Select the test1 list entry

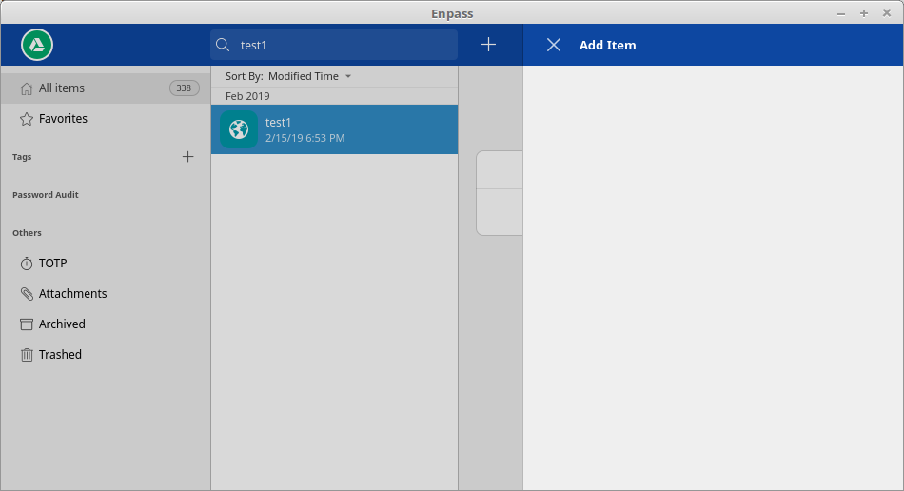[x=334, y=129]
